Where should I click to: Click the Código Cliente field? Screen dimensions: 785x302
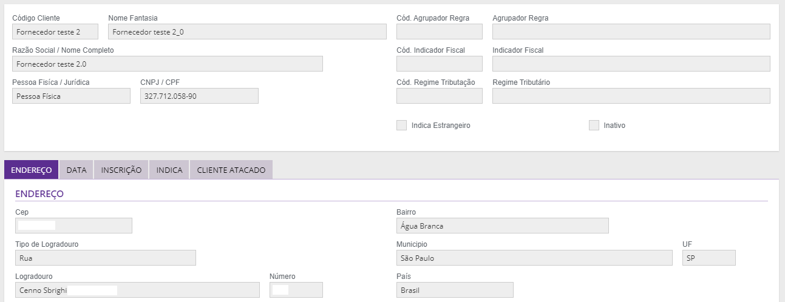click(55, 32)
